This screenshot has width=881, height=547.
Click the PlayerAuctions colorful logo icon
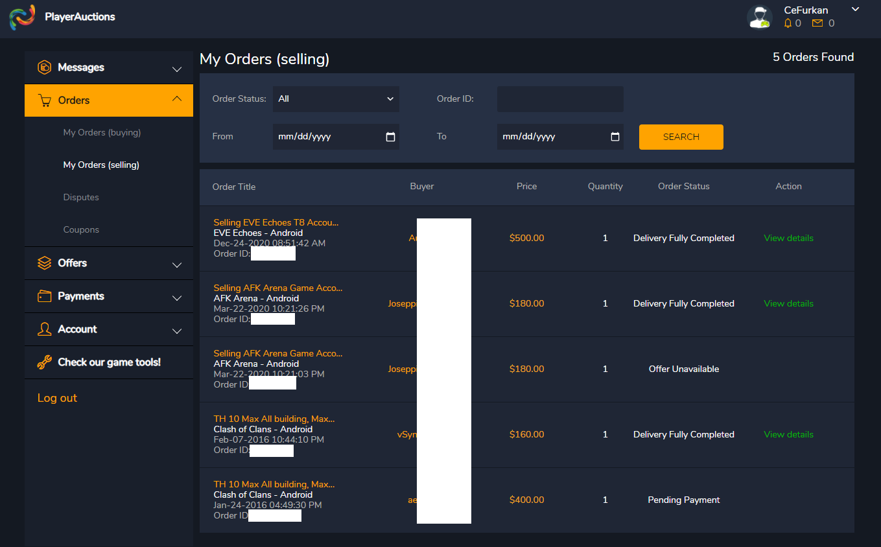coord(23,17)
